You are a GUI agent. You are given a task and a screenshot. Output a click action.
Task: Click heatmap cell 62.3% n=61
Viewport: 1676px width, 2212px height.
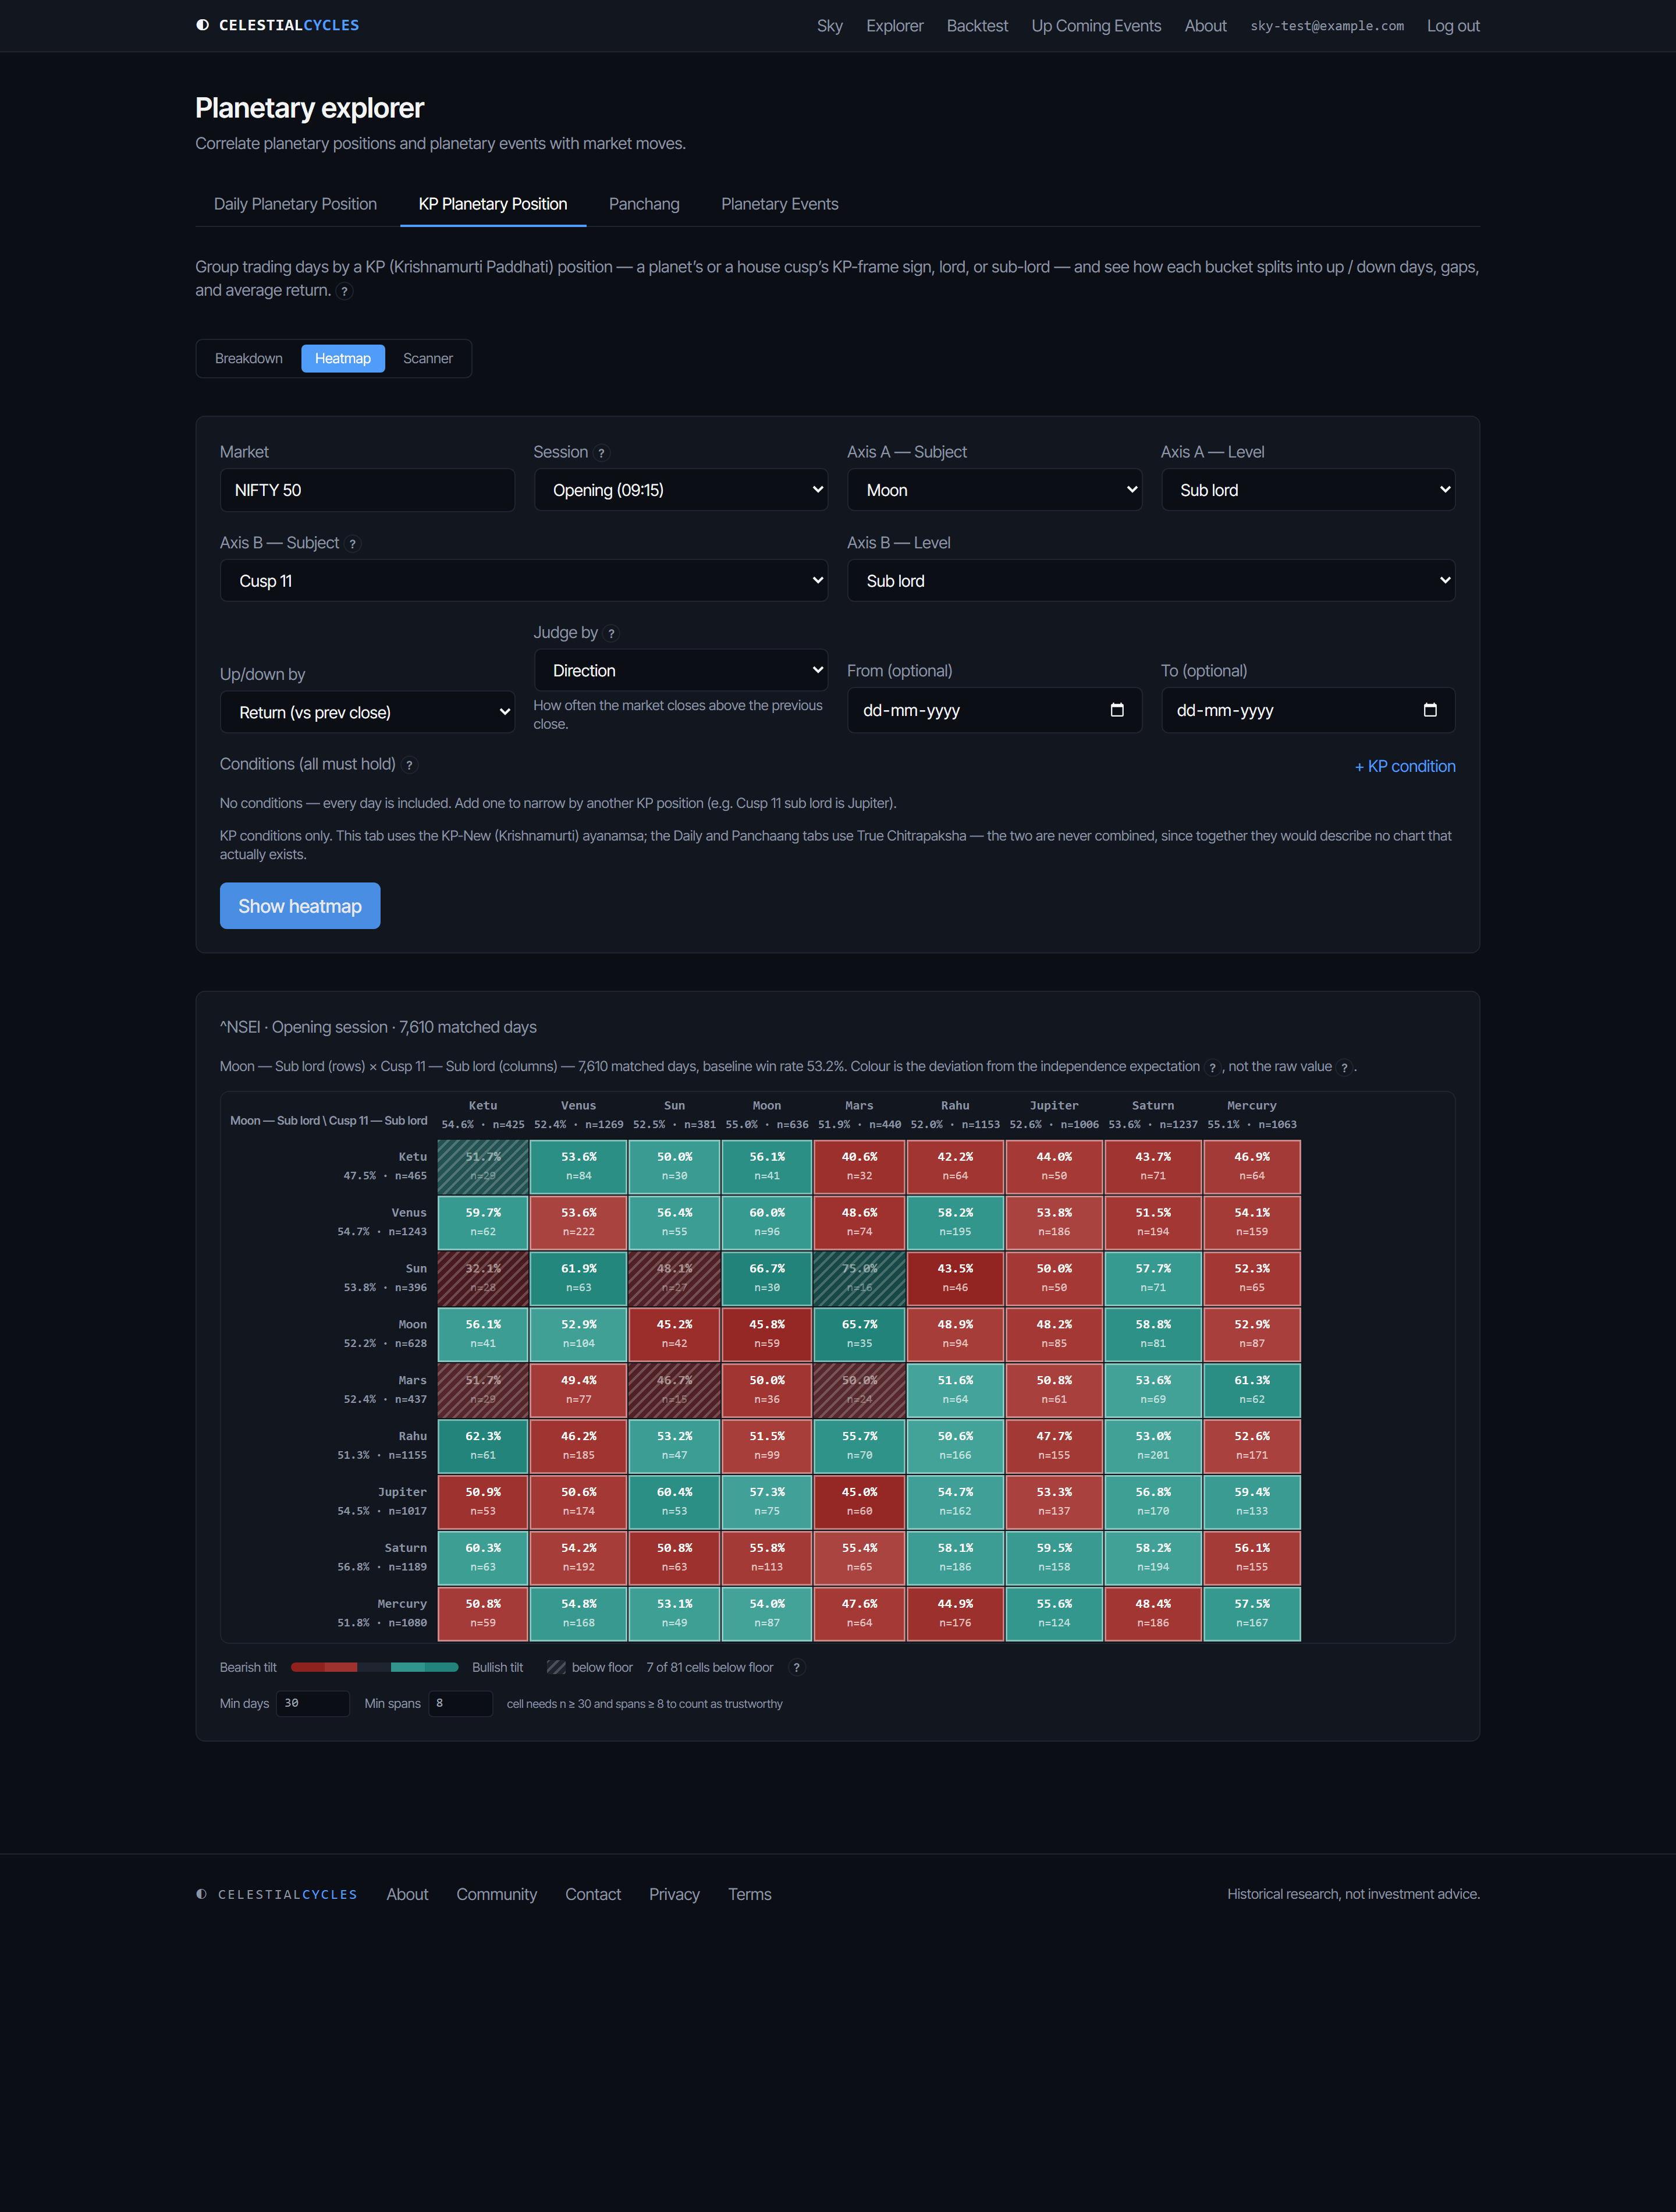(483, 1446)
